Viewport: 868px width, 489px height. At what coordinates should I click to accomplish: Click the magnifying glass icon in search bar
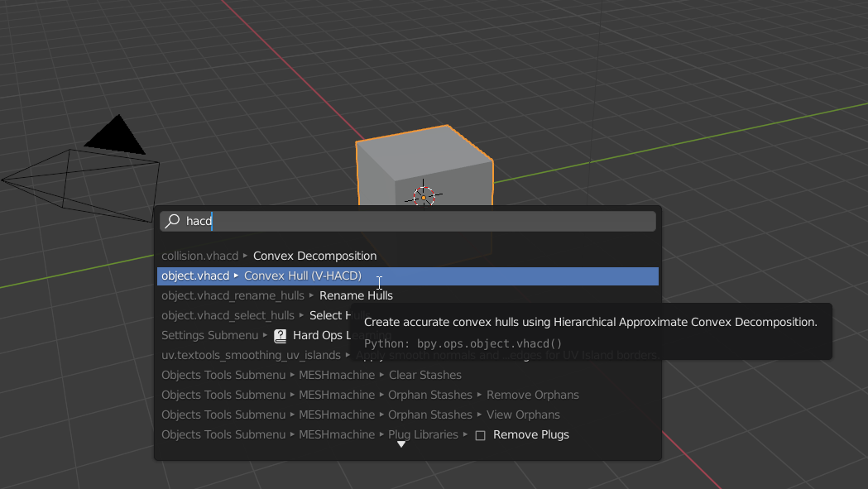(x=173, y=221)
